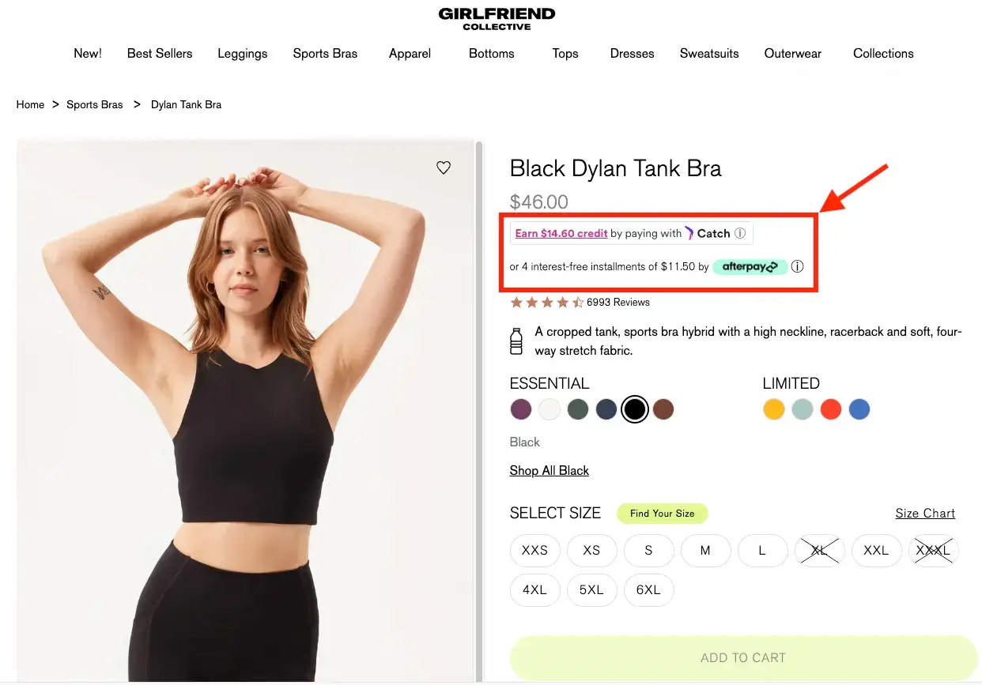Click the Sports Bras breadcrumb link
Screen dimensions: 982x685
94,104
